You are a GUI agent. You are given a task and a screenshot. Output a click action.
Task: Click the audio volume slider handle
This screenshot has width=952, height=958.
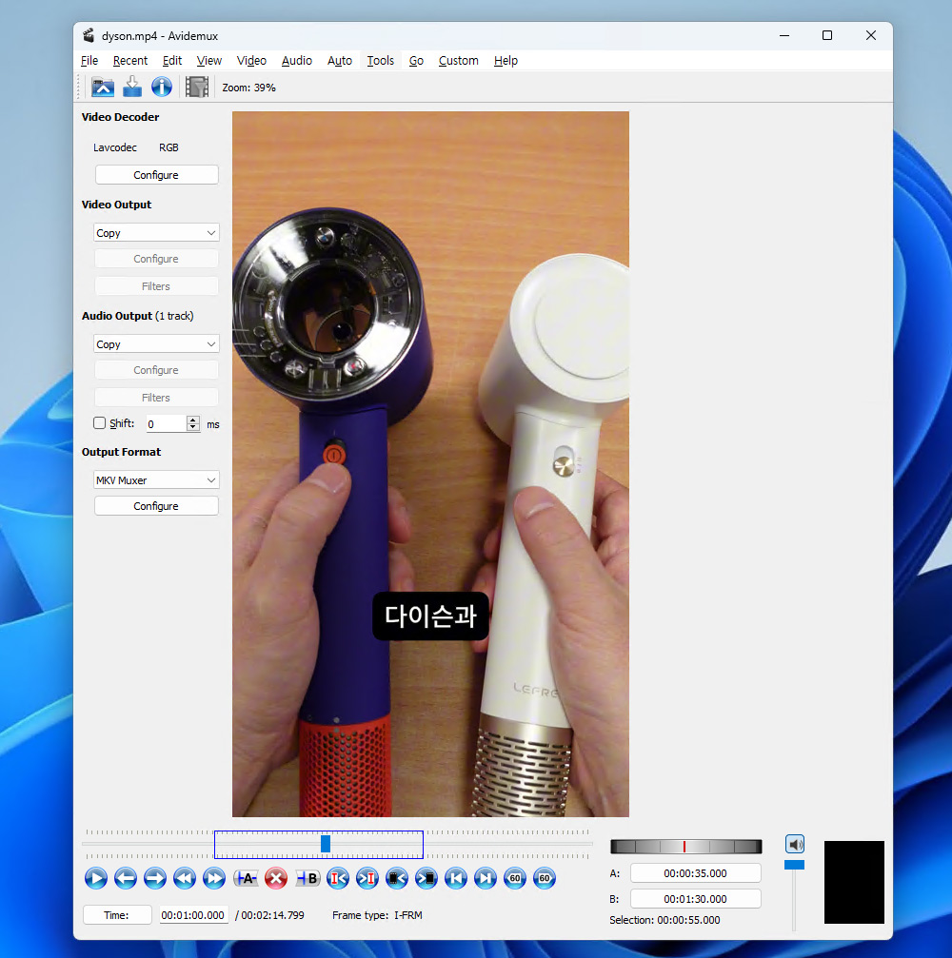[794, 865]
